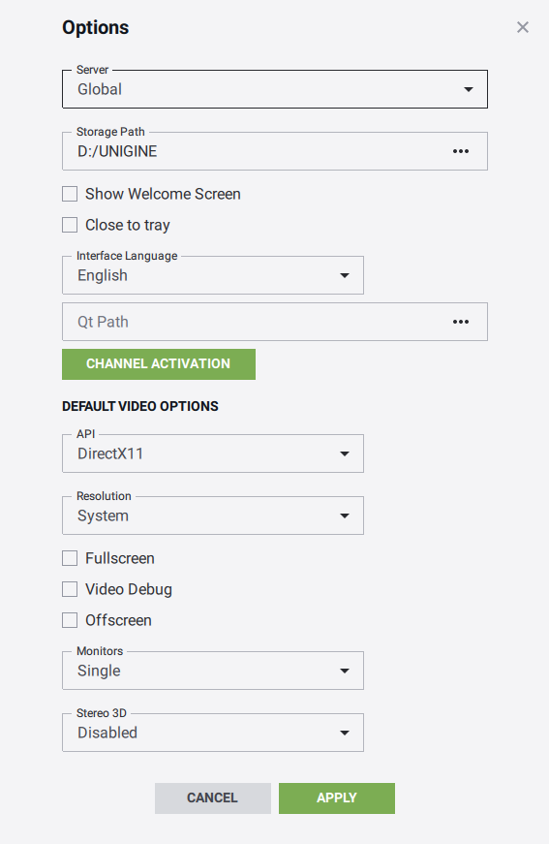This screenshot has width=549, height=844.
Task: Expand the DirectX11 API combo box
Action: (x=213, y=453)
